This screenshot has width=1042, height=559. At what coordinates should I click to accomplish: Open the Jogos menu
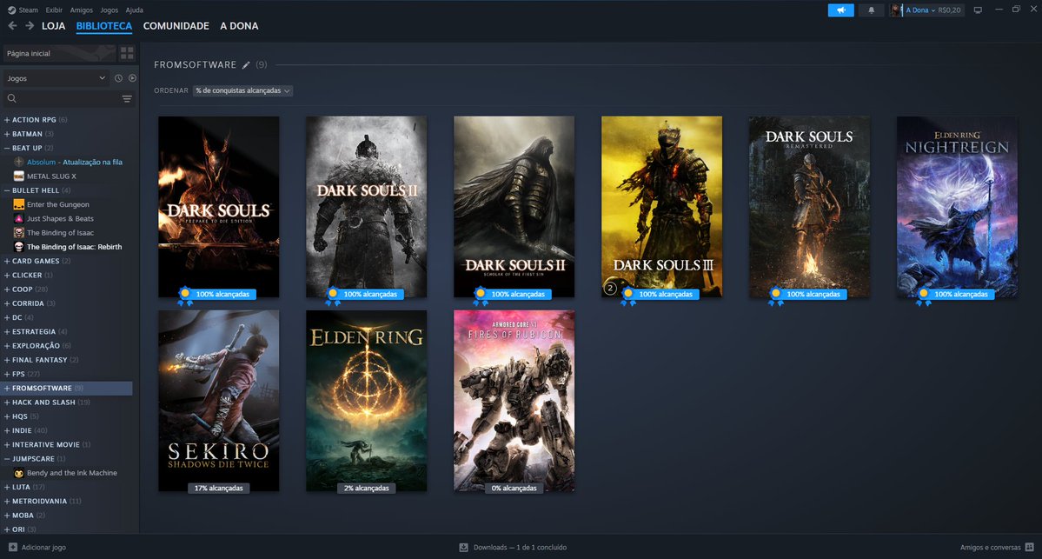[x=109, y=10]
